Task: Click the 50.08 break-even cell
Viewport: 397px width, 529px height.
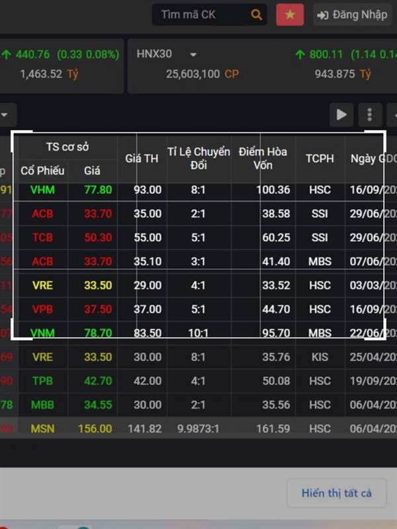Action: [x=276, y=381]
